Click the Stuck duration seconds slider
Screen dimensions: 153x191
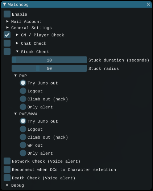49,60
